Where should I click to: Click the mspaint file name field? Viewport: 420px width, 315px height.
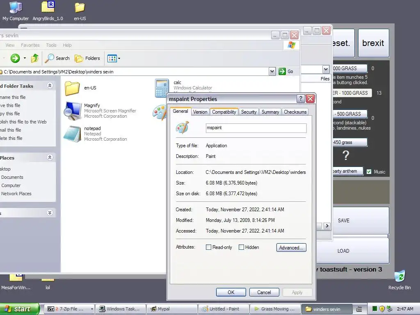256,128
